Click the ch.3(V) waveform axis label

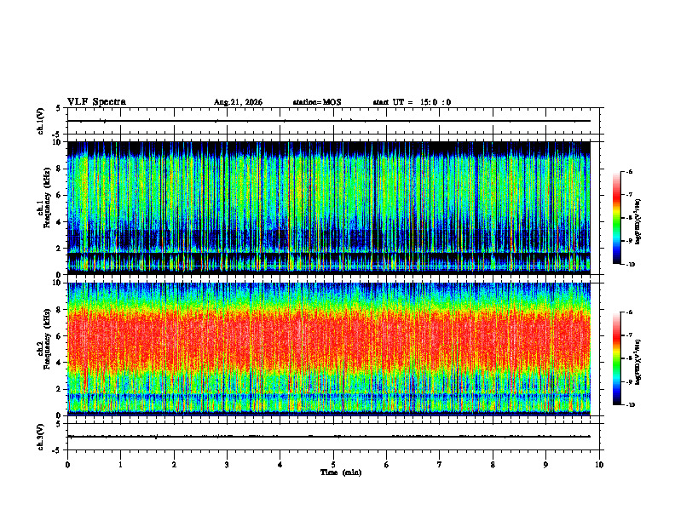click(x=41, y=437)
